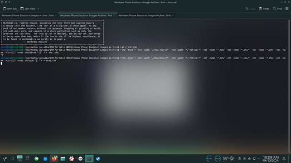Close the first Konsole tab
Screen dimensions: 291x163
click(56, 15)
